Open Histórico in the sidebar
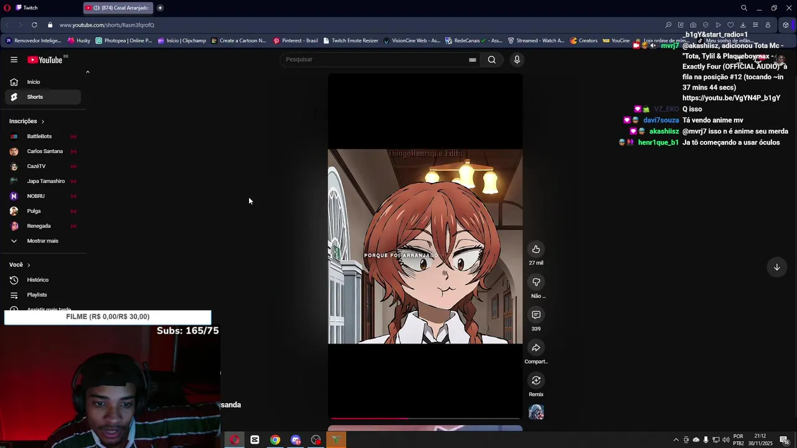 (43, 280)
